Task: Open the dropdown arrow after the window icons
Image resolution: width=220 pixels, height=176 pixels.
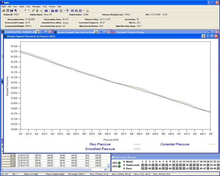Action: point(84,11)
